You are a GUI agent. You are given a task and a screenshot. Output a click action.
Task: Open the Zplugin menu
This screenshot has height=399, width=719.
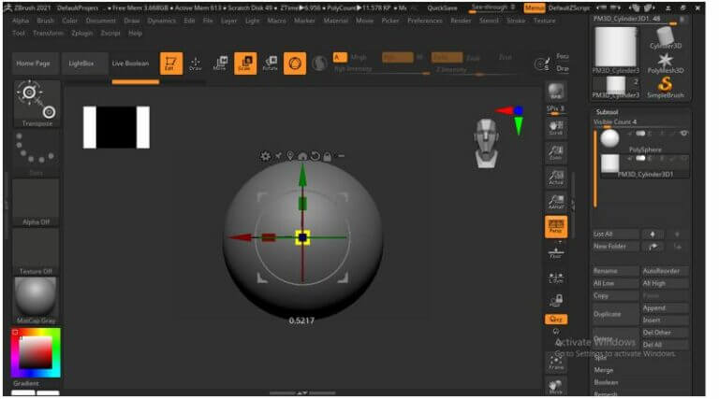coord(82,33)
